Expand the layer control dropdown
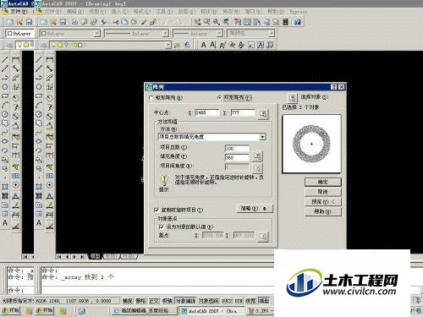Image resolution: width=423 pixels, height=317 pixels. 110,45
